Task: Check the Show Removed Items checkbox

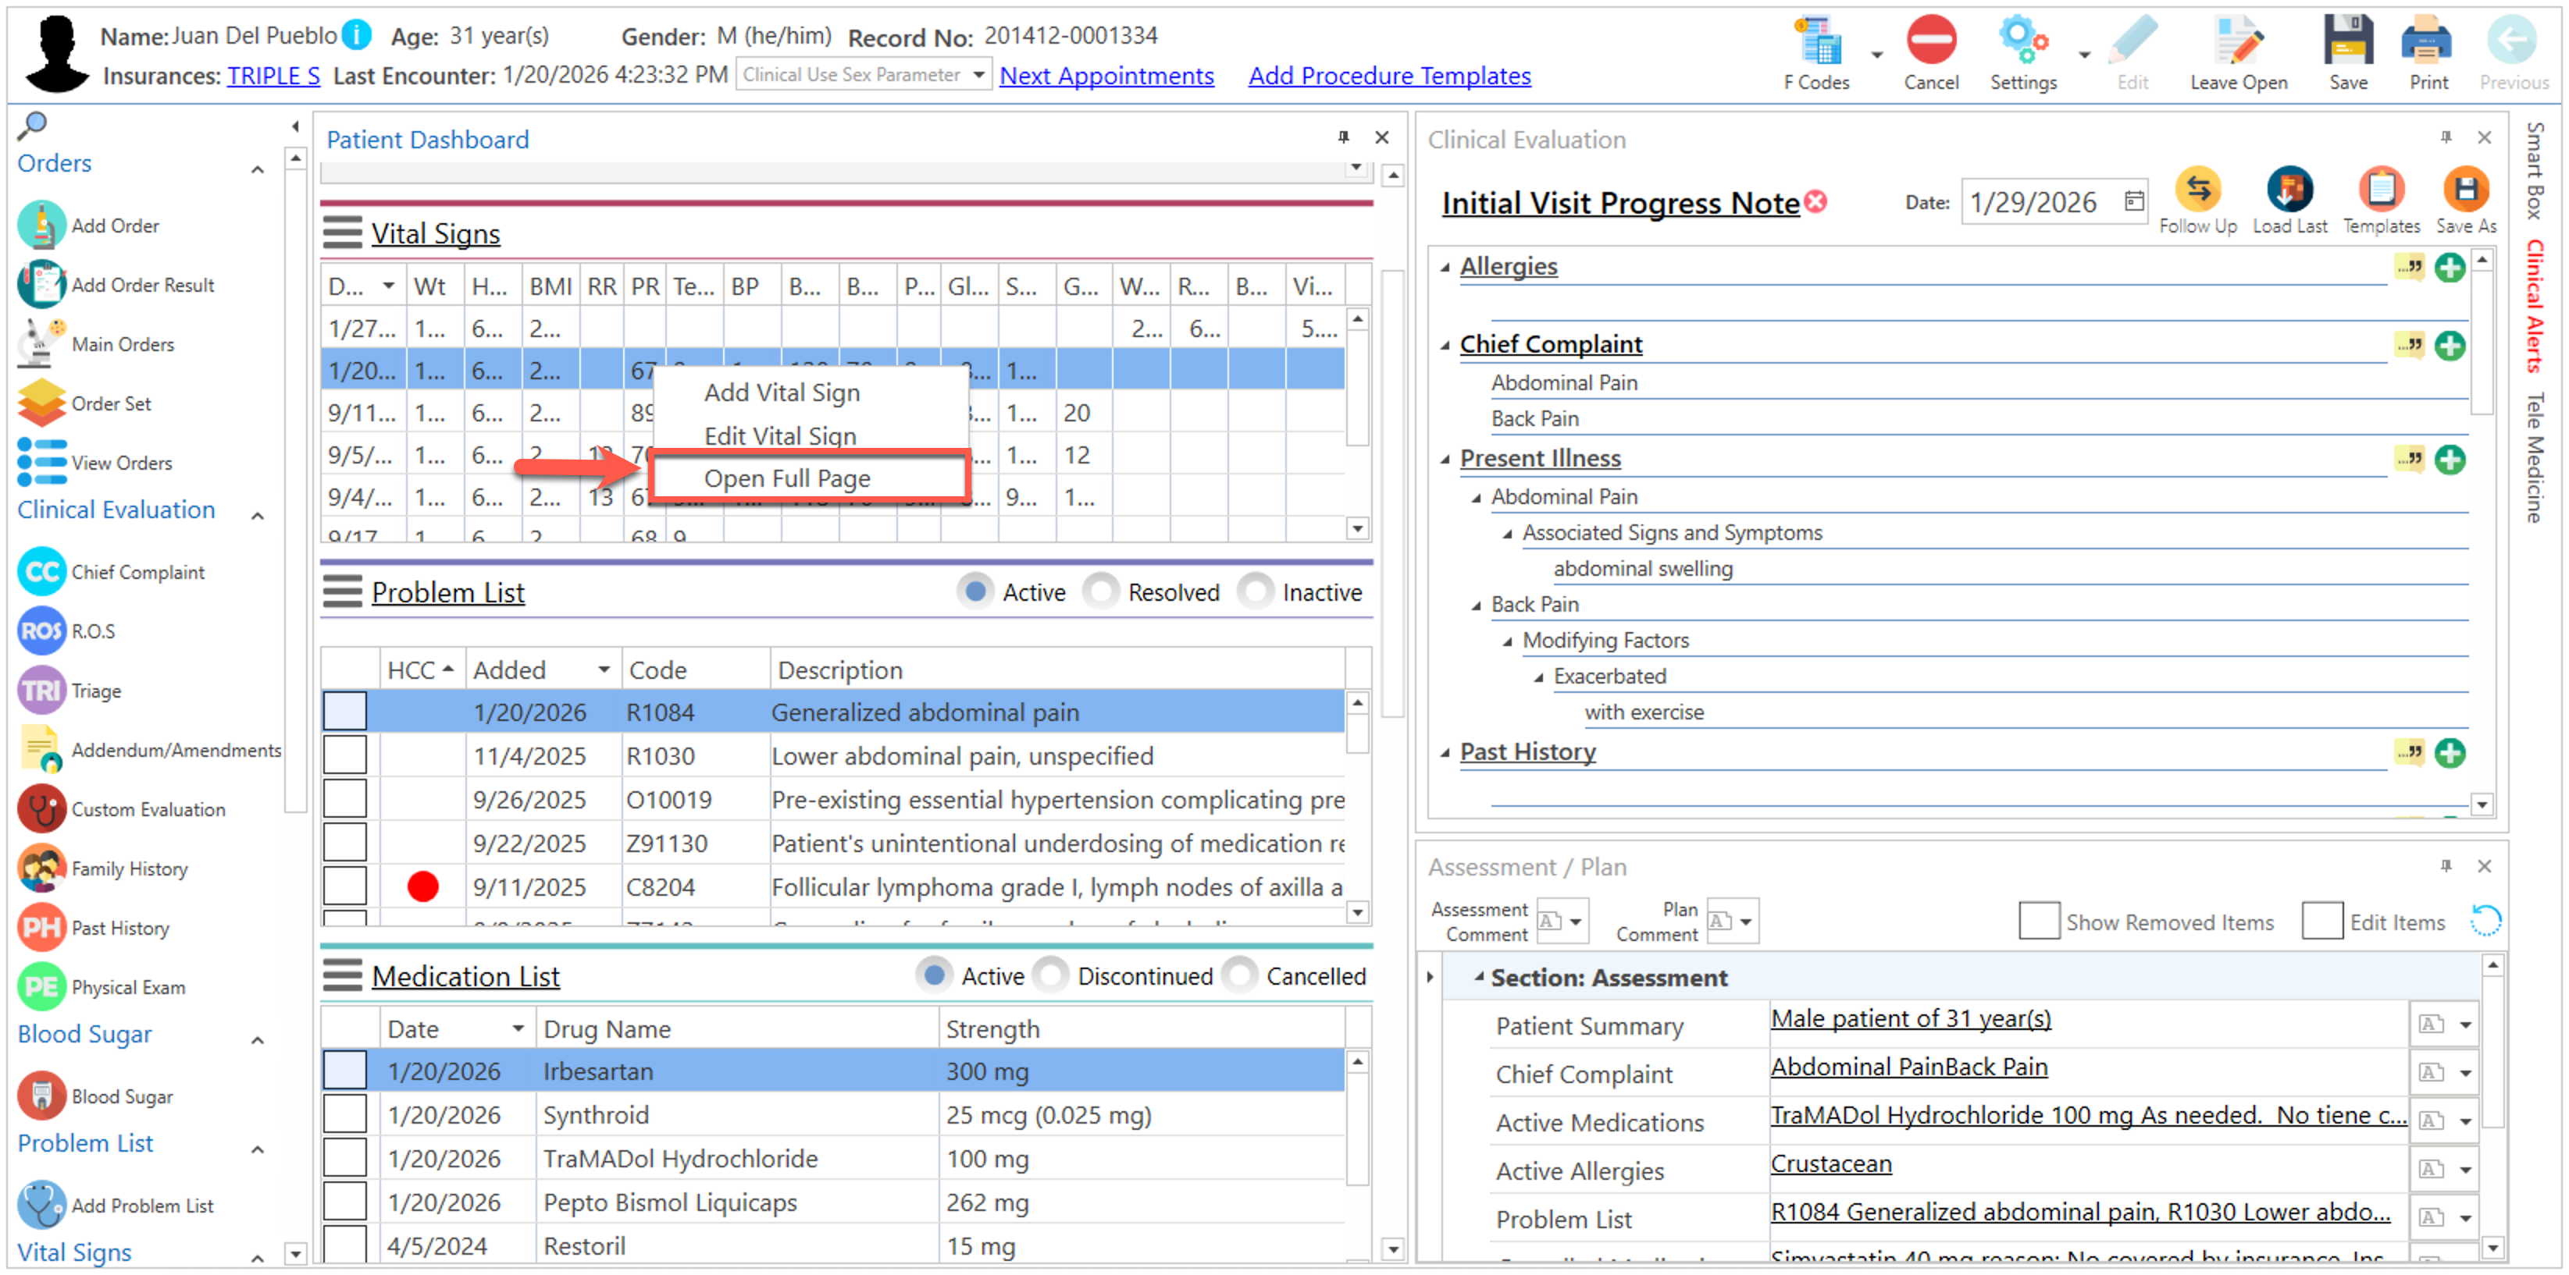Action: pyautogui.click(x=2039, y=921)
